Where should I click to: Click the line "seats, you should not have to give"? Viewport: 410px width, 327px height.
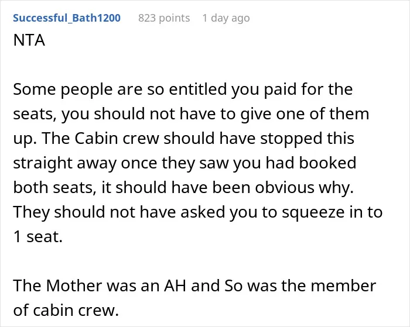(x=191, y=114)
